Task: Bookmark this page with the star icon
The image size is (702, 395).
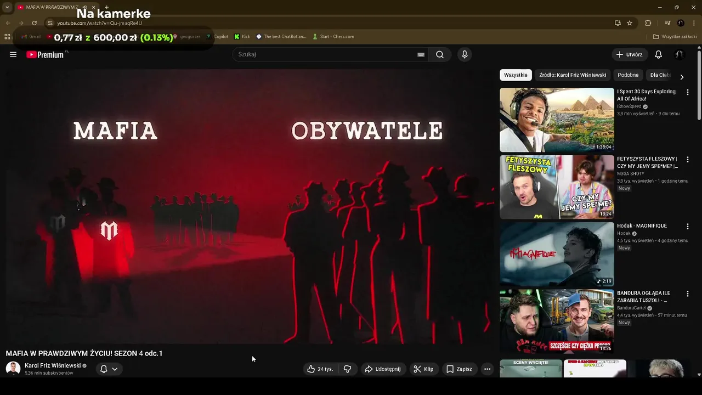Action: pos(630,23)
